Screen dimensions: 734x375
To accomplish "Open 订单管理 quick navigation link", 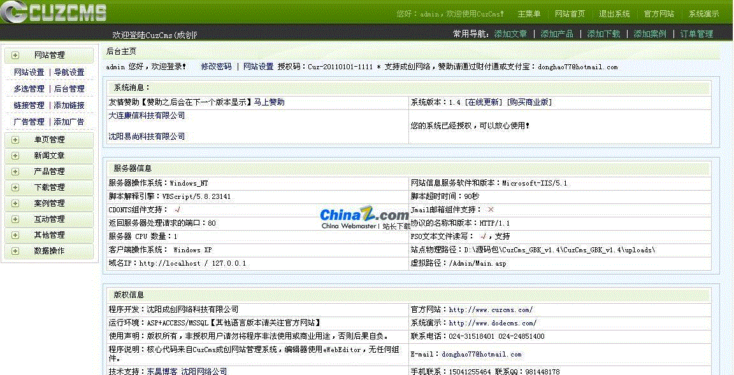I will point(696,34).
